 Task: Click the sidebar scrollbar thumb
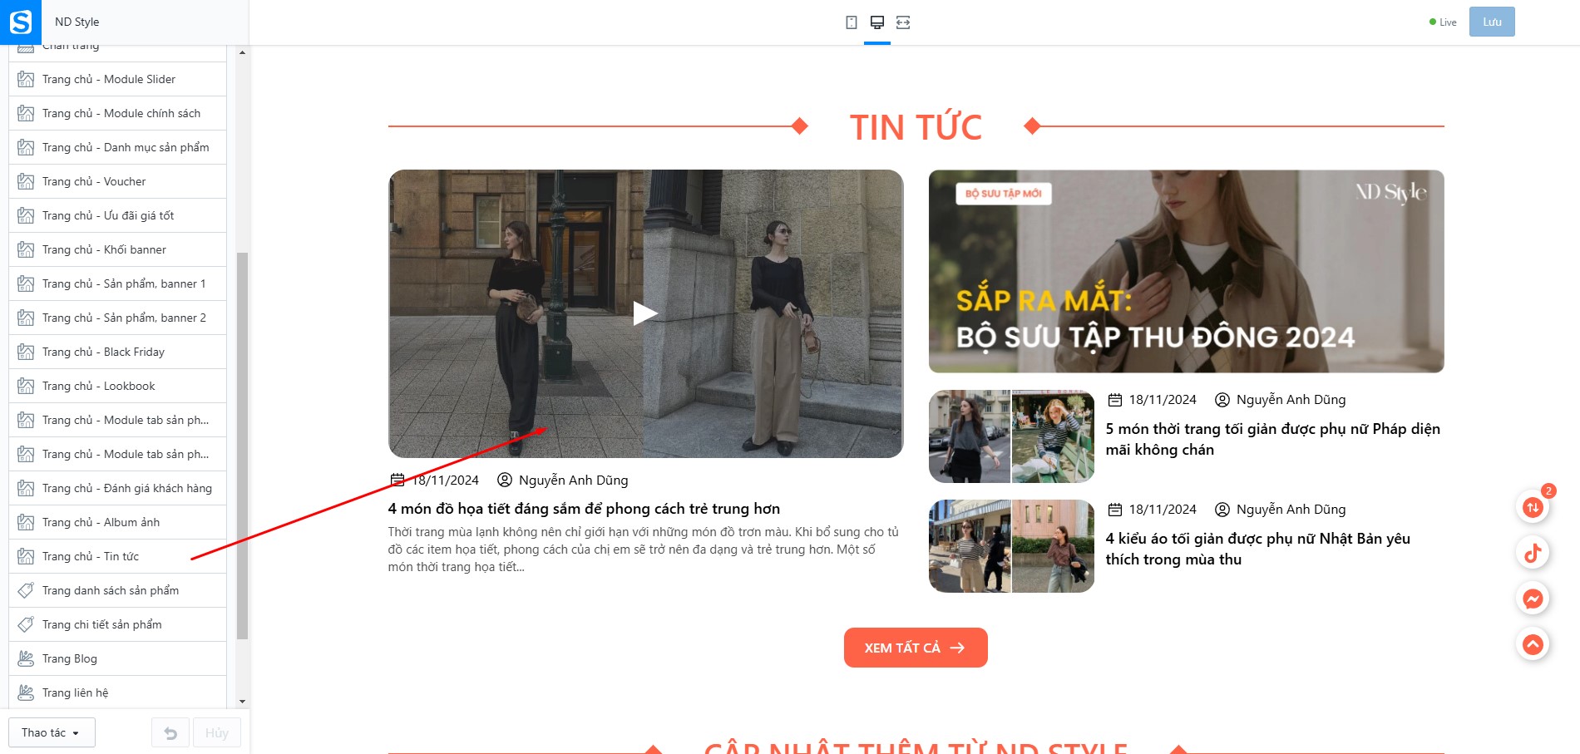pos(242,446)
